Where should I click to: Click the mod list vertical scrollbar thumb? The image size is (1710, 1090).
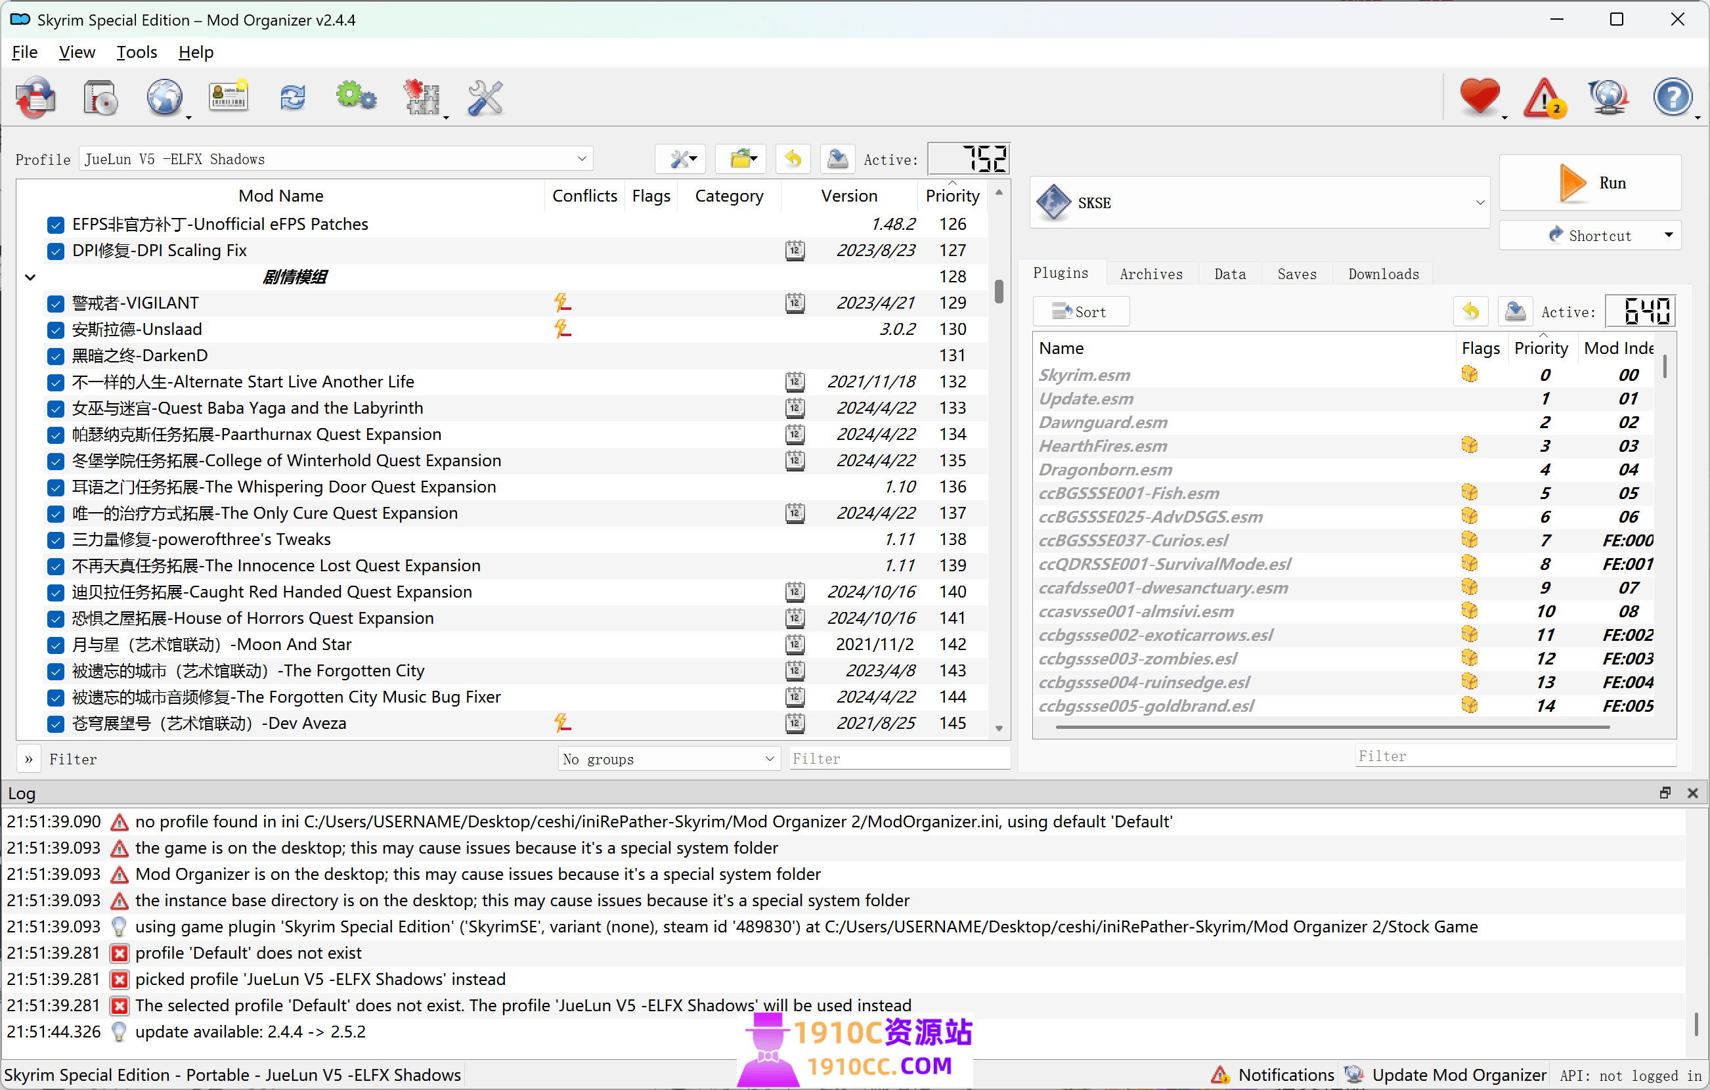click(998, 291)
